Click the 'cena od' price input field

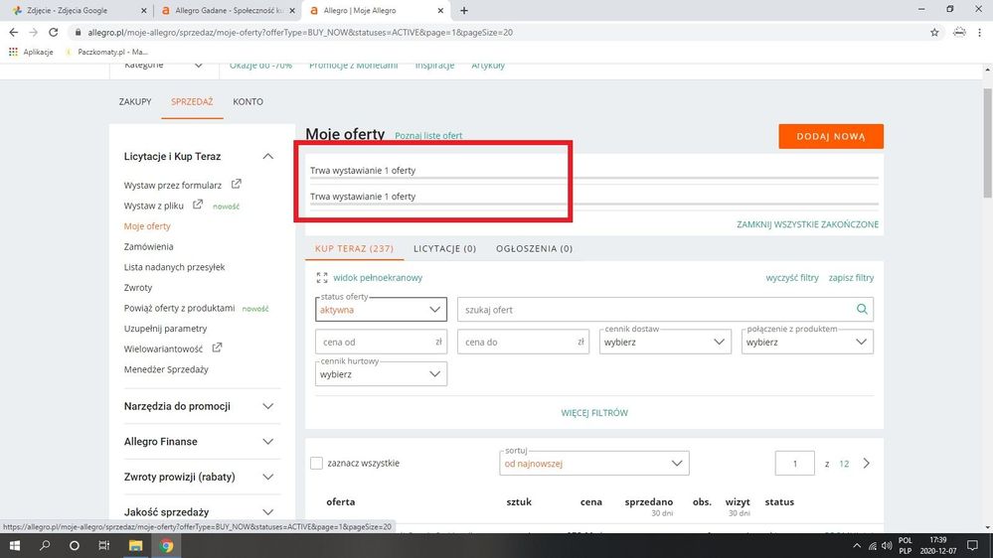point(376,343)
